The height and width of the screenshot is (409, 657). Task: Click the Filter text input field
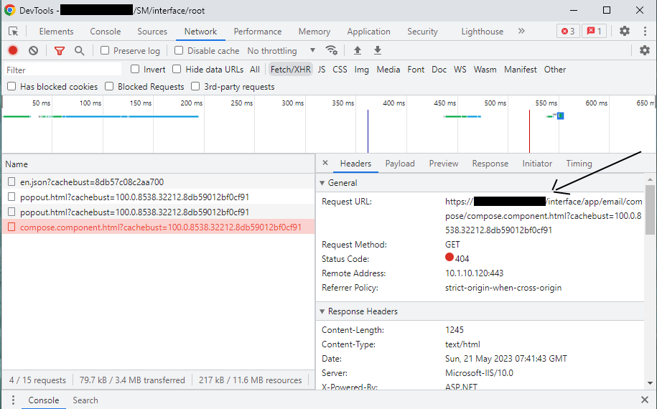coord(63,70)
